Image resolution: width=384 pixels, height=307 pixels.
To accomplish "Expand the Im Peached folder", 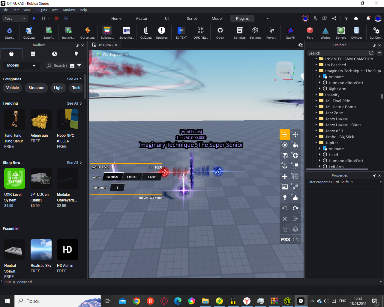I will point(316,65).
